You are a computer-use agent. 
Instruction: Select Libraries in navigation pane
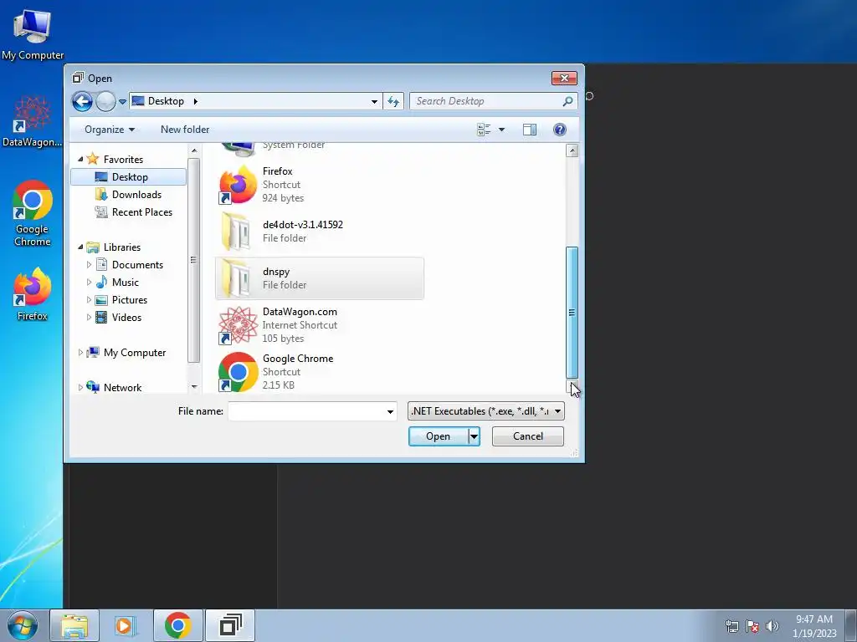point(122,247)
